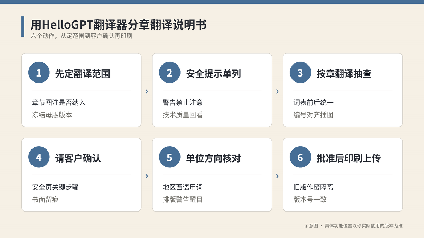Select the line 词表前后统一
This screenshot has width=424, height=238.
click(313, 103)
